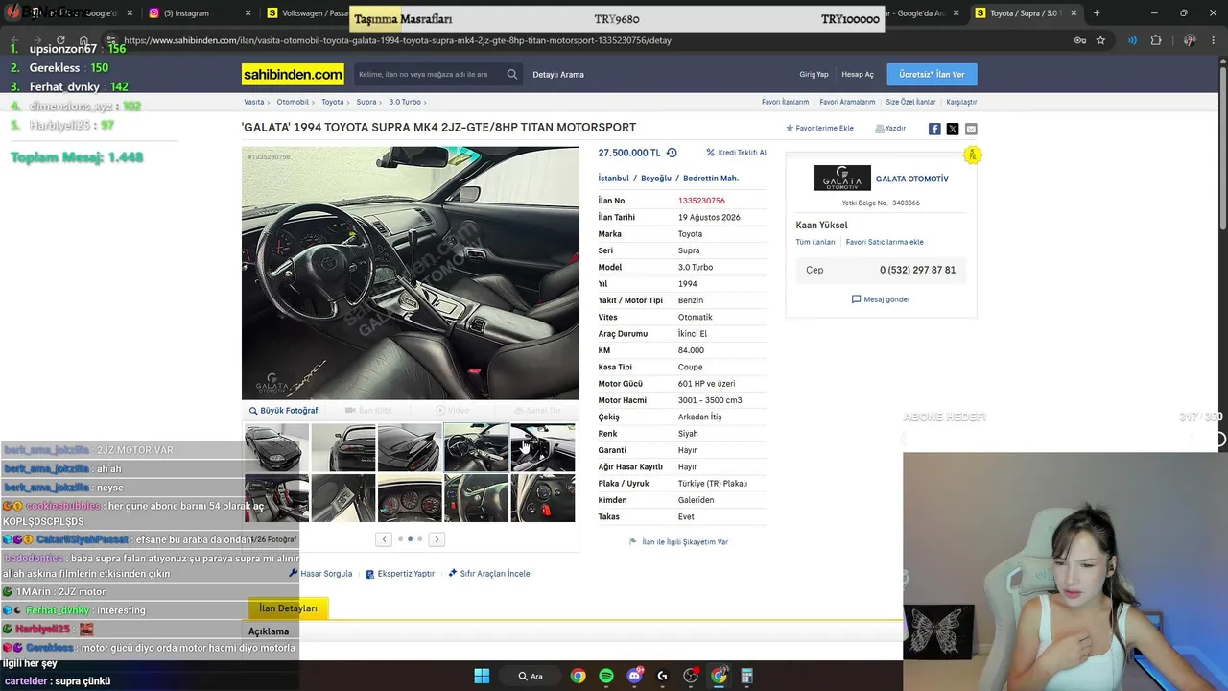The image size is (1228, 691).
Task: Go to Vasıta breadcrumb
Action: tap(254, 102)
